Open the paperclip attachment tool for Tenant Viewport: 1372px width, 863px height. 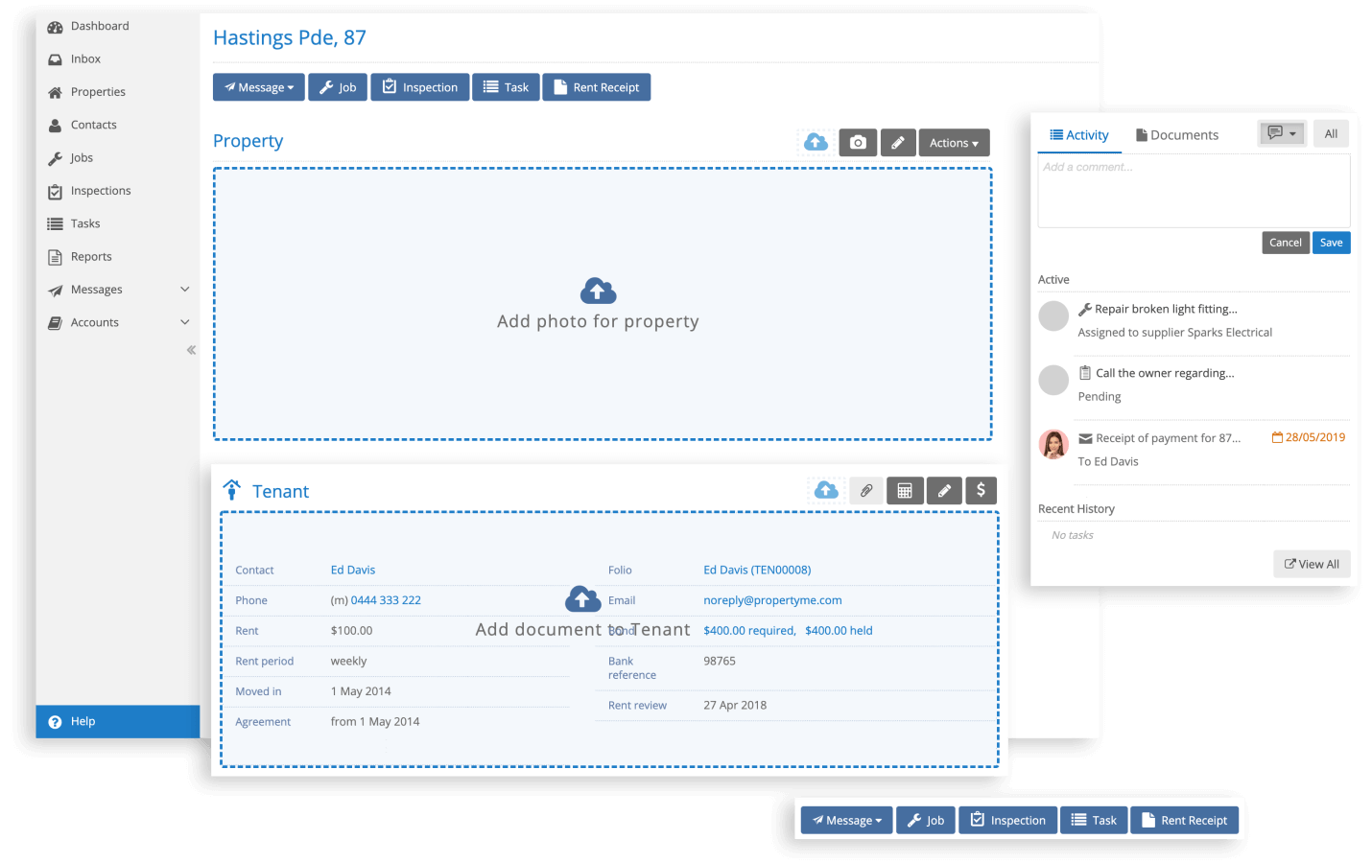865,490
